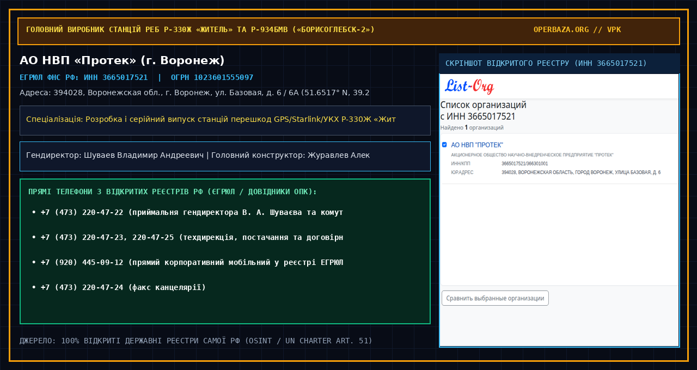This screenshot has width=697, height=370.
Task: Open the АО НВП "ПРОТЕК" organization link
Action: (477, 145)
